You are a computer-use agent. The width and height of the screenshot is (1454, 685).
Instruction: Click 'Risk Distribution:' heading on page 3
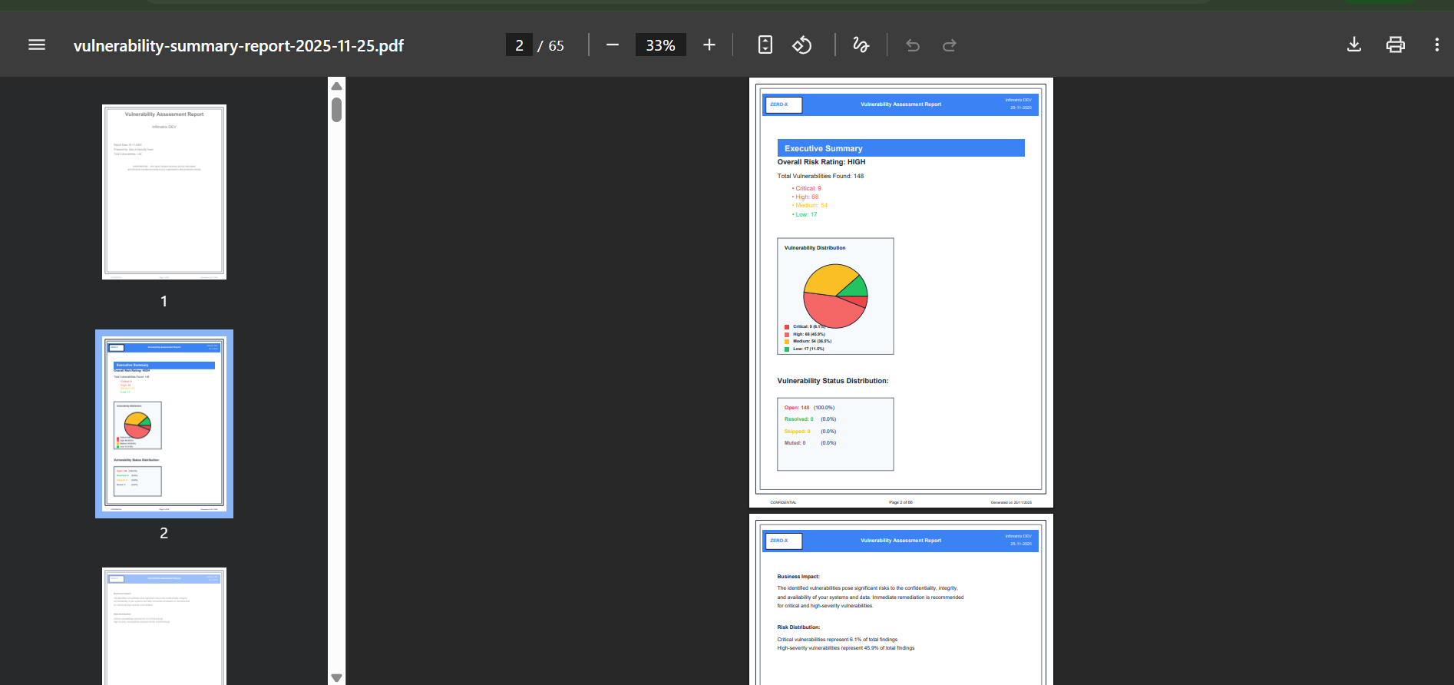pos(798,627)
